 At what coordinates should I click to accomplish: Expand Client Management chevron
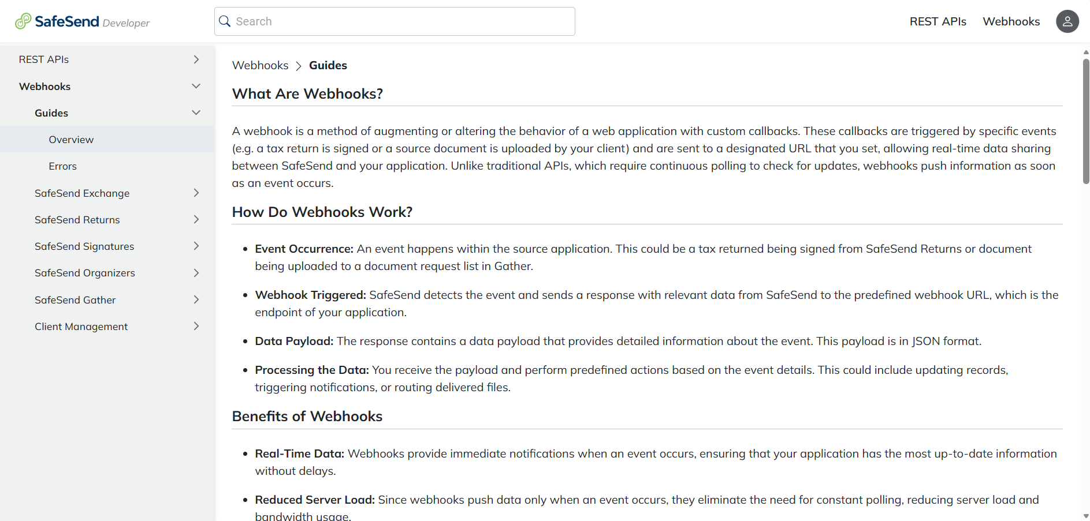pos(196,326)
